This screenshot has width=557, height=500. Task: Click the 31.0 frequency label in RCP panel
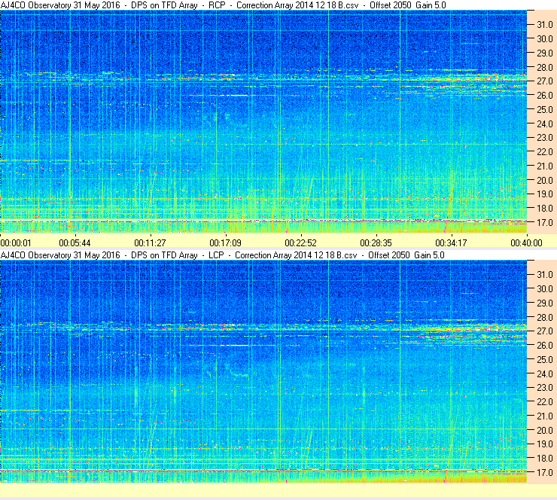tap(544, 25)
